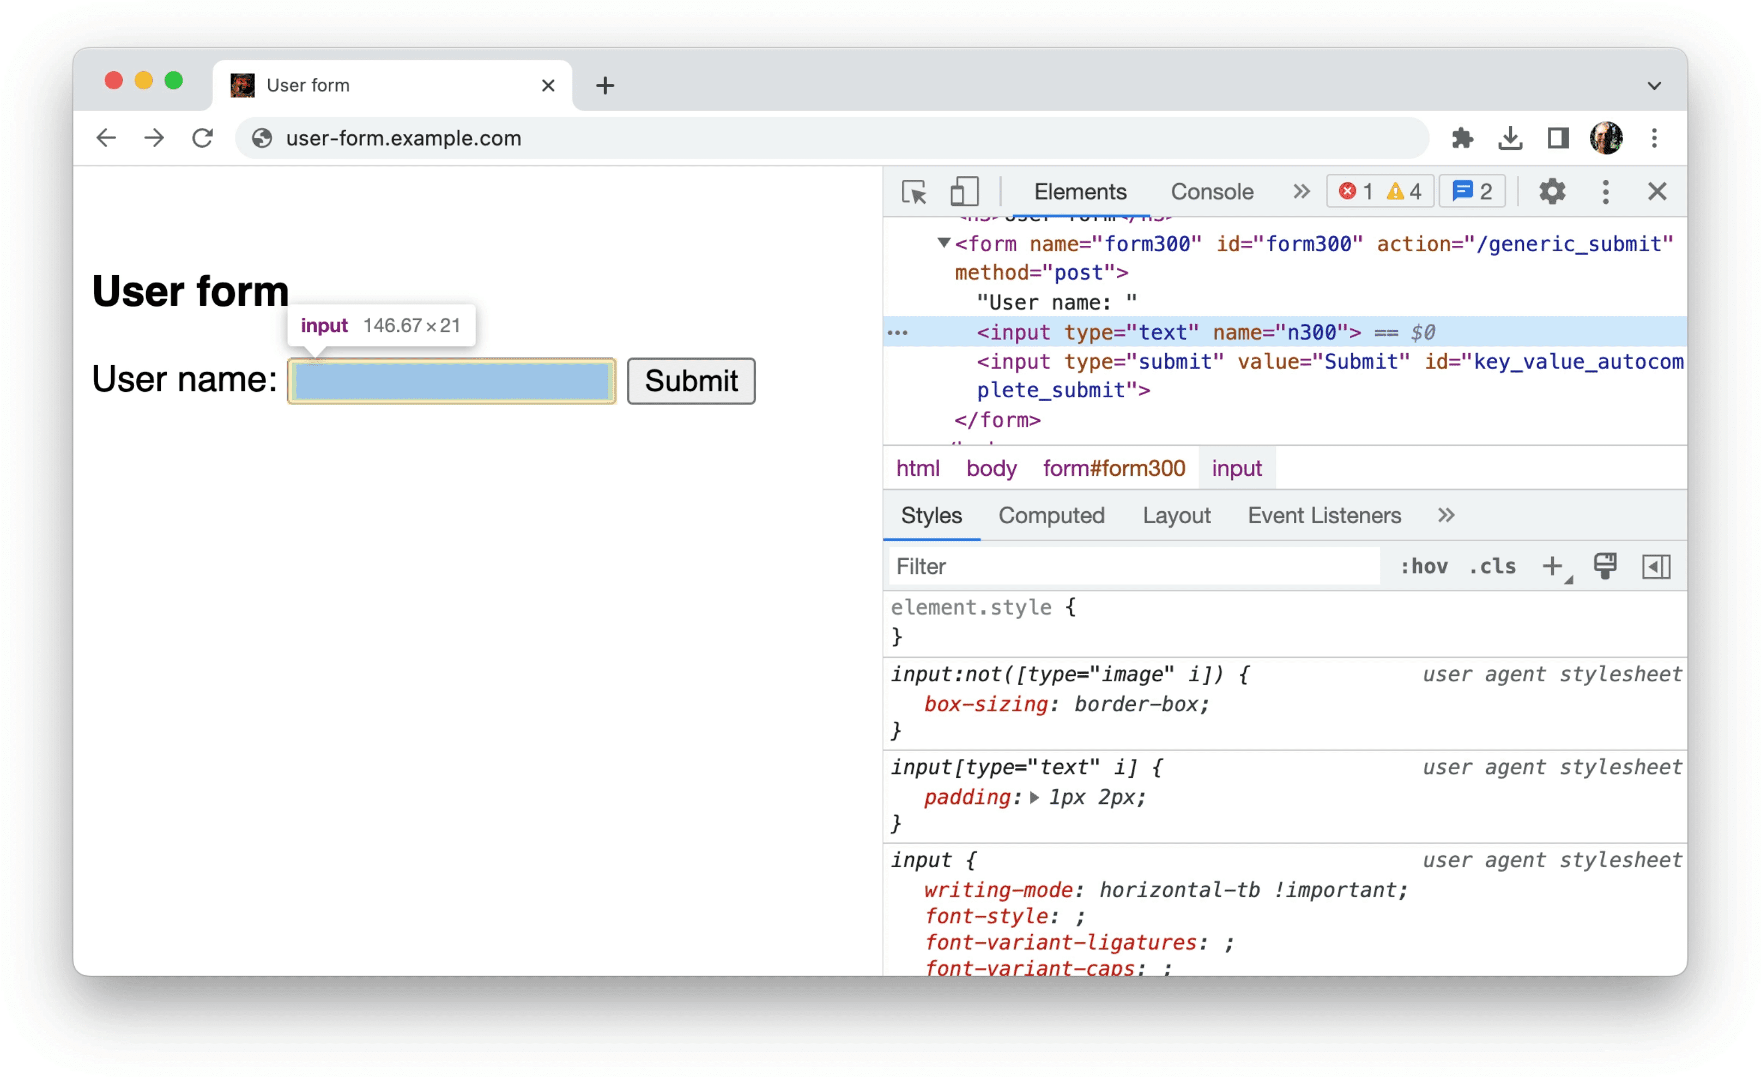Click the inspect element picker icon
The image size is (1761, 1077).
pos(916,192)
